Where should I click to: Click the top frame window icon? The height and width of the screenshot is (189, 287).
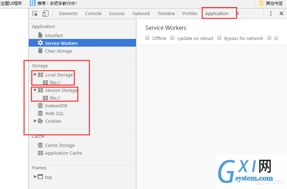point(40,177)
